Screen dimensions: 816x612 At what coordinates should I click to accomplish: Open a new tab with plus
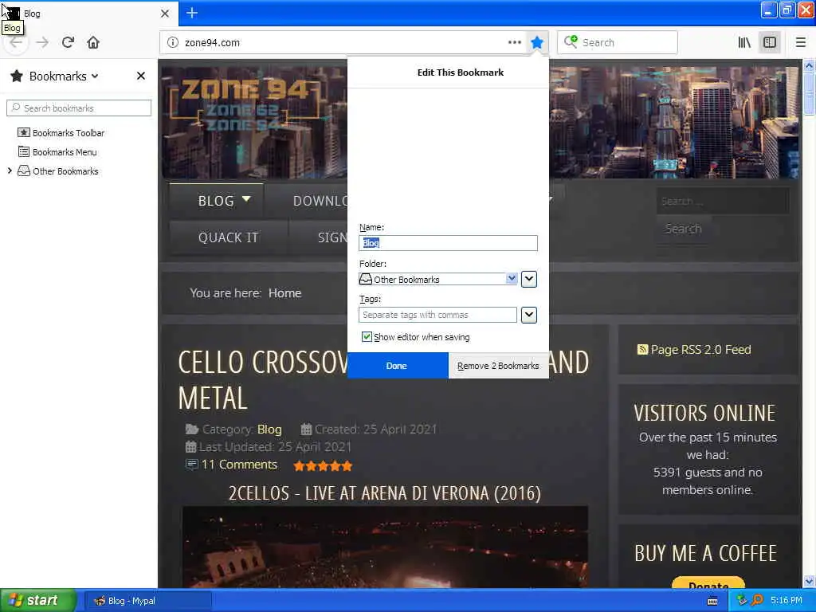click(192, 13)
